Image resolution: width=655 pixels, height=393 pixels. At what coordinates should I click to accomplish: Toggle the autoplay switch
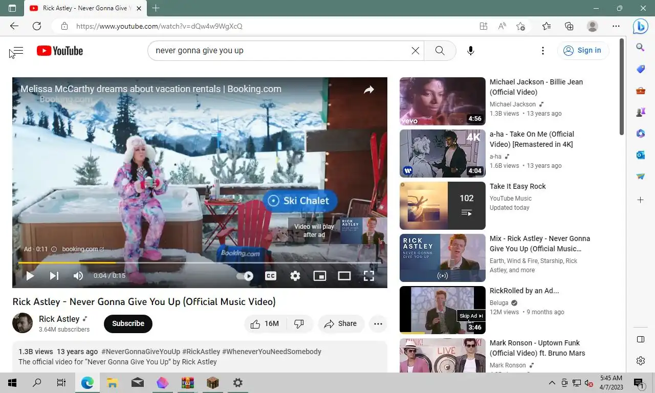point(245,276)
